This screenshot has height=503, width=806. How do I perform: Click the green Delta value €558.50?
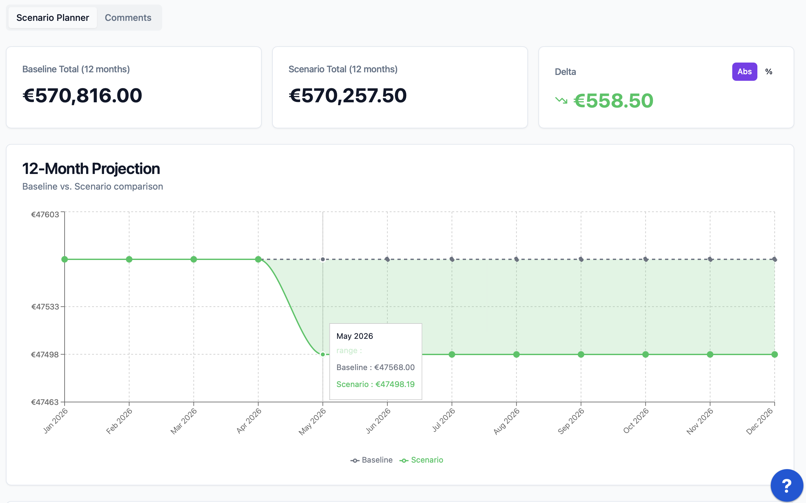click(x=613, y=100)
